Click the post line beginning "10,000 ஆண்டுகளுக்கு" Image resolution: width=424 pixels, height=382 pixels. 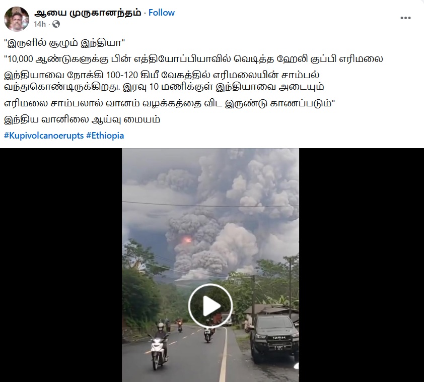pyautogui.click(x=193, y=58)
